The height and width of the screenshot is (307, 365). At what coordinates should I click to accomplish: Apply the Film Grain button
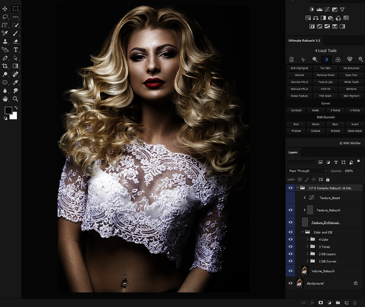pyautogui.click(x=325, y=96)
